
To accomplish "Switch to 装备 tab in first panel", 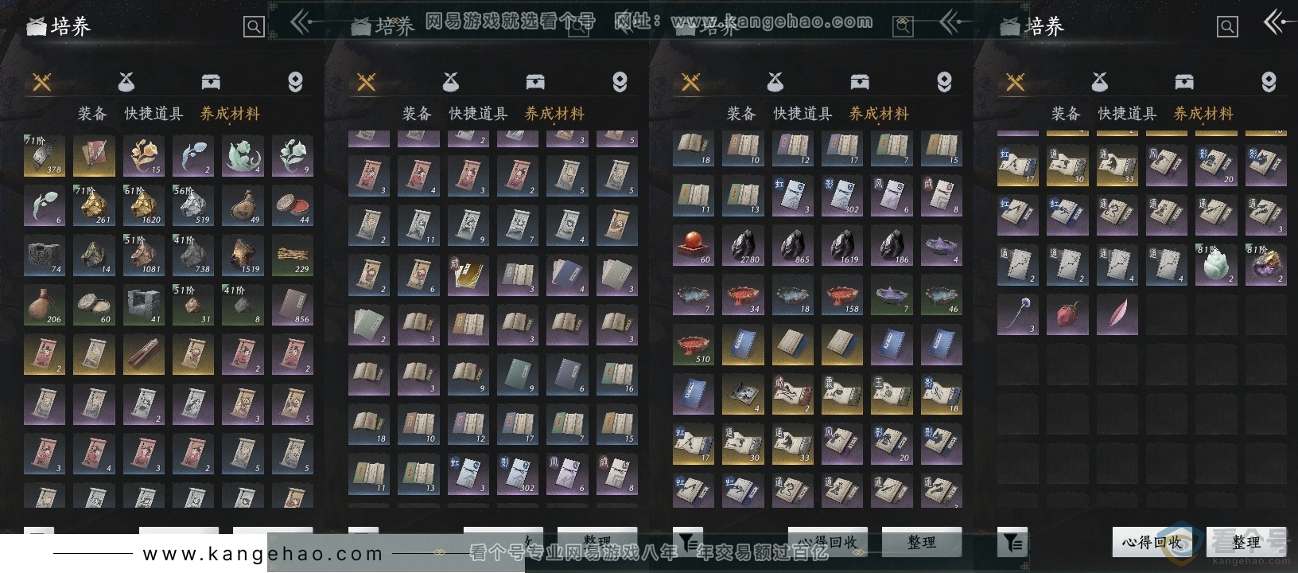I will click(92, 114).
